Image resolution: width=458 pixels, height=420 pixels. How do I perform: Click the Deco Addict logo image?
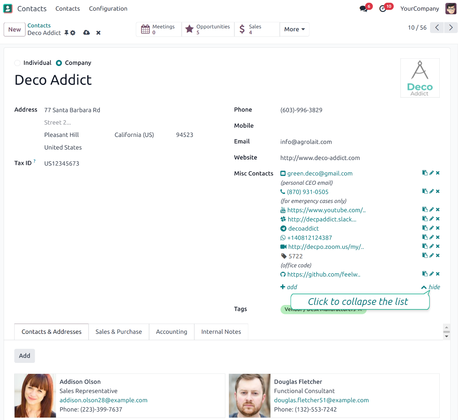420,78
